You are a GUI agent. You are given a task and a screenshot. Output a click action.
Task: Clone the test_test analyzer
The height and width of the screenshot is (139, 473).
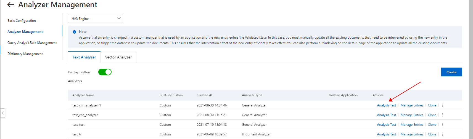pos(432,125)
